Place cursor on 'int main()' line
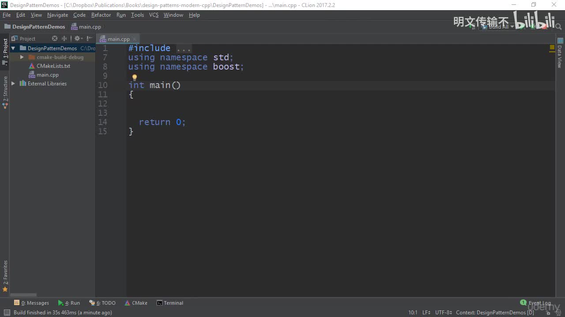The image size is (565, 317). (154, 85)
